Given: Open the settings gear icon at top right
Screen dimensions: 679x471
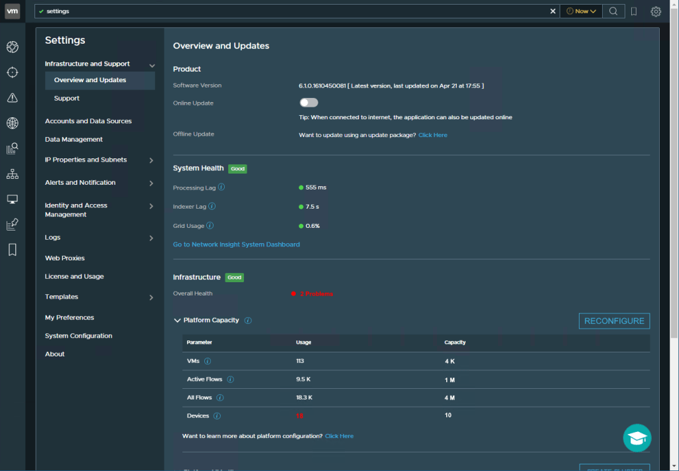Looking at the screenshot, I should point(656,11).
